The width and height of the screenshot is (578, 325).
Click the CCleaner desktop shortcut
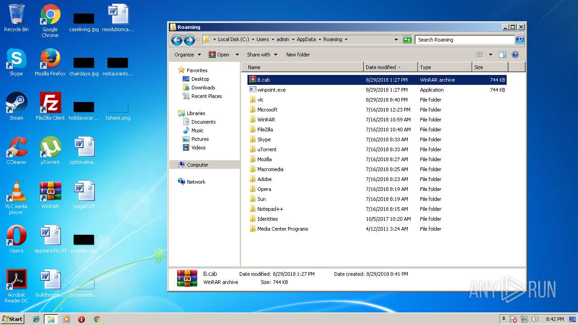[16, 151]
